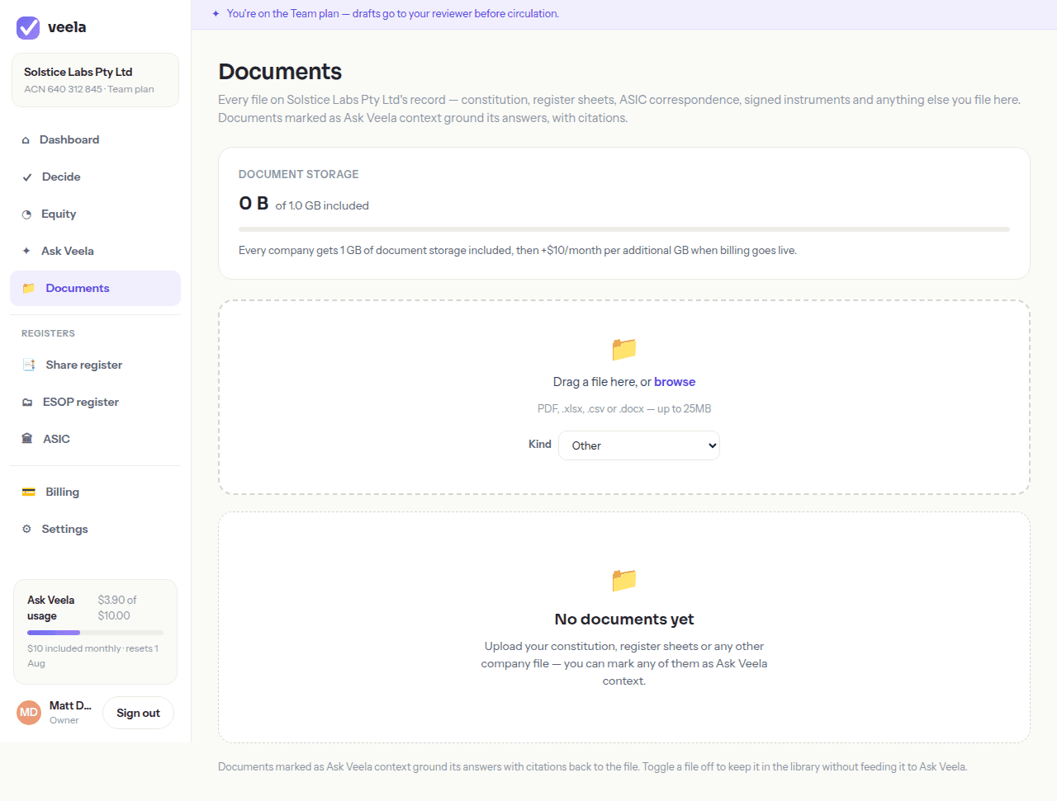The height and width of the screenshot is (801, 1057).
Task: Open the Equity section
Action: tap(95, 214)
